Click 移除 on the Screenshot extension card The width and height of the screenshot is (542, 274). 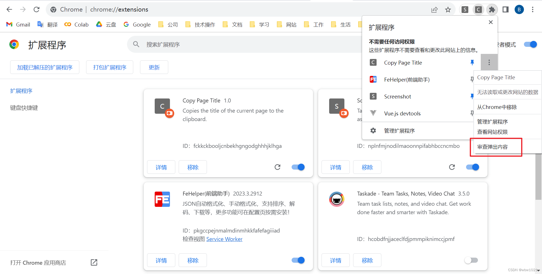click(367, 167)
